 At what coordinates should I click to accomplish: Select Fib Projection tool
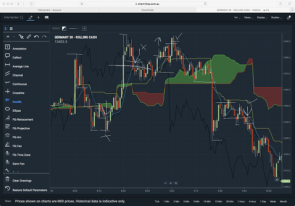pos(17,128)
